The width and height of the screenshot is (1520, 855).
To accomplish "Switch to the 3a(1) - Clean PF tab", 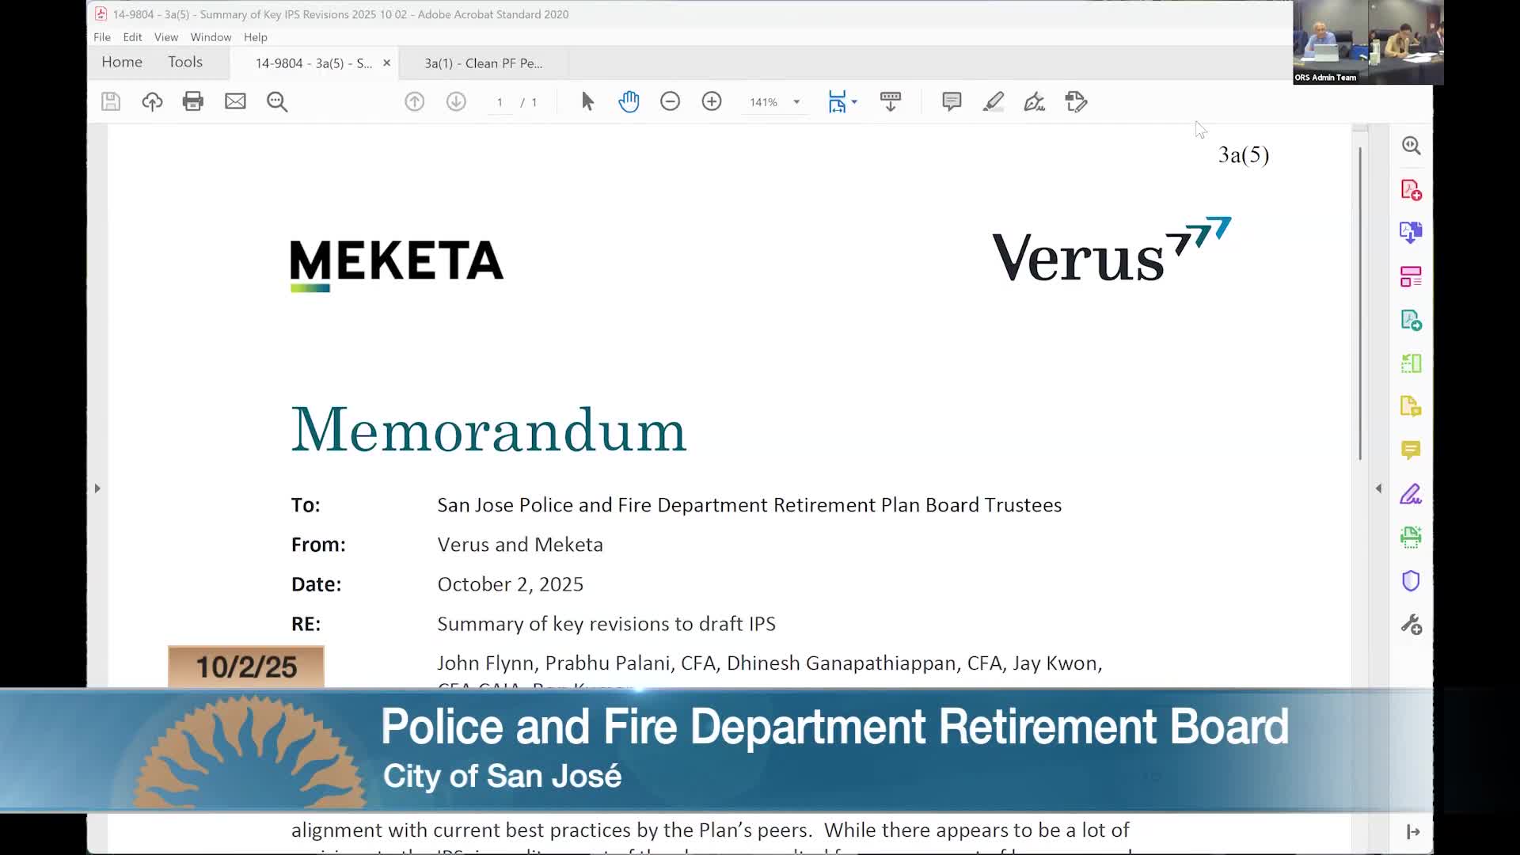I will (x=483, y=63).
